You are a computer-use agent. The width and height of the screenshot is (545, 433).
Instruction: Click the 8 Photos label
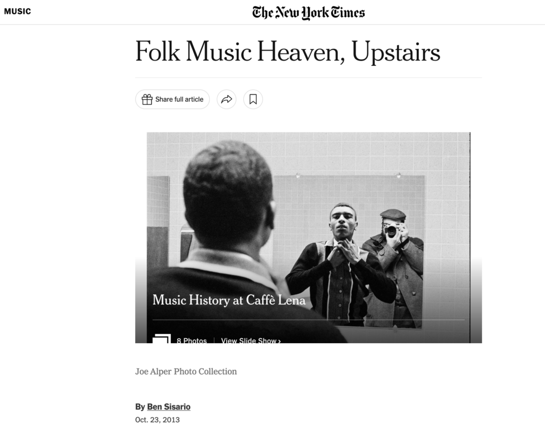[192, 340]
